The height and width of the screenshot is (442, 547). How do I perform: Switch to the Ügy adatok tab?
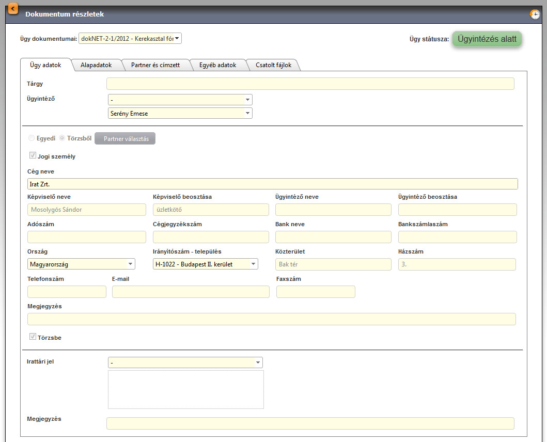pos(45,65)
